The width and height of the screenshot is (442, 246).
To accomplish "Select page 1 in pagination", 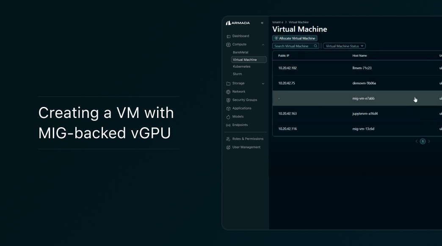I will click(x=423, y=141).
